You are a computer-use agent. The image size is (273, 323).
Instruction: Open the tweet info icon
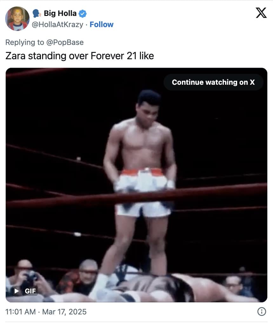pyautogui.click(x=262, y=312)
